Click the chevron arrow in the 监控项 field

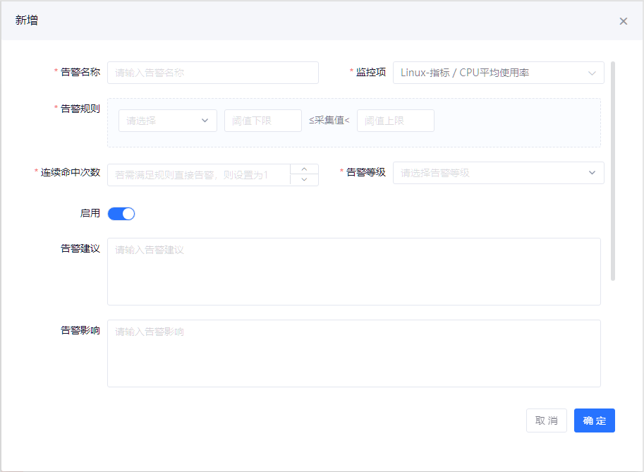point(591,73)
